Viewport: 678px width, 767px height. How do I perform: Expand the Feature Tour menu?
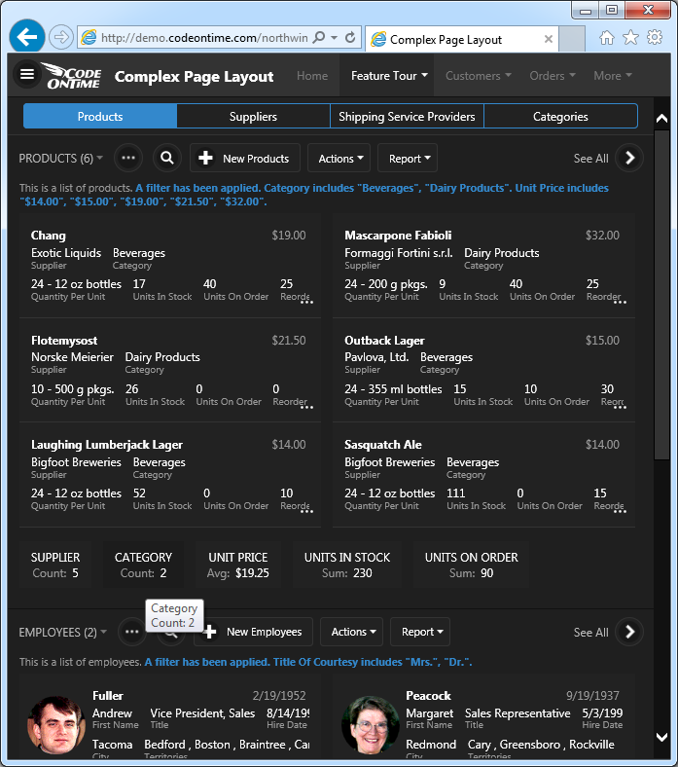pos(389,76)
